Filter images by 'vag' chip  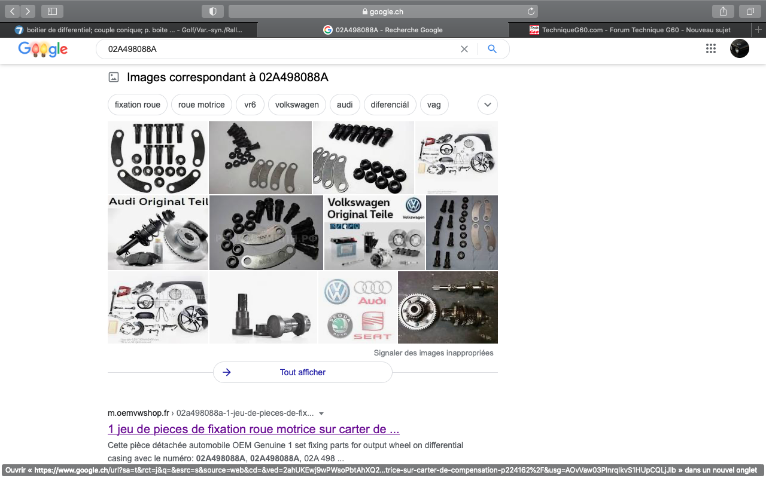pyautogui.click(x=434, y=105)
